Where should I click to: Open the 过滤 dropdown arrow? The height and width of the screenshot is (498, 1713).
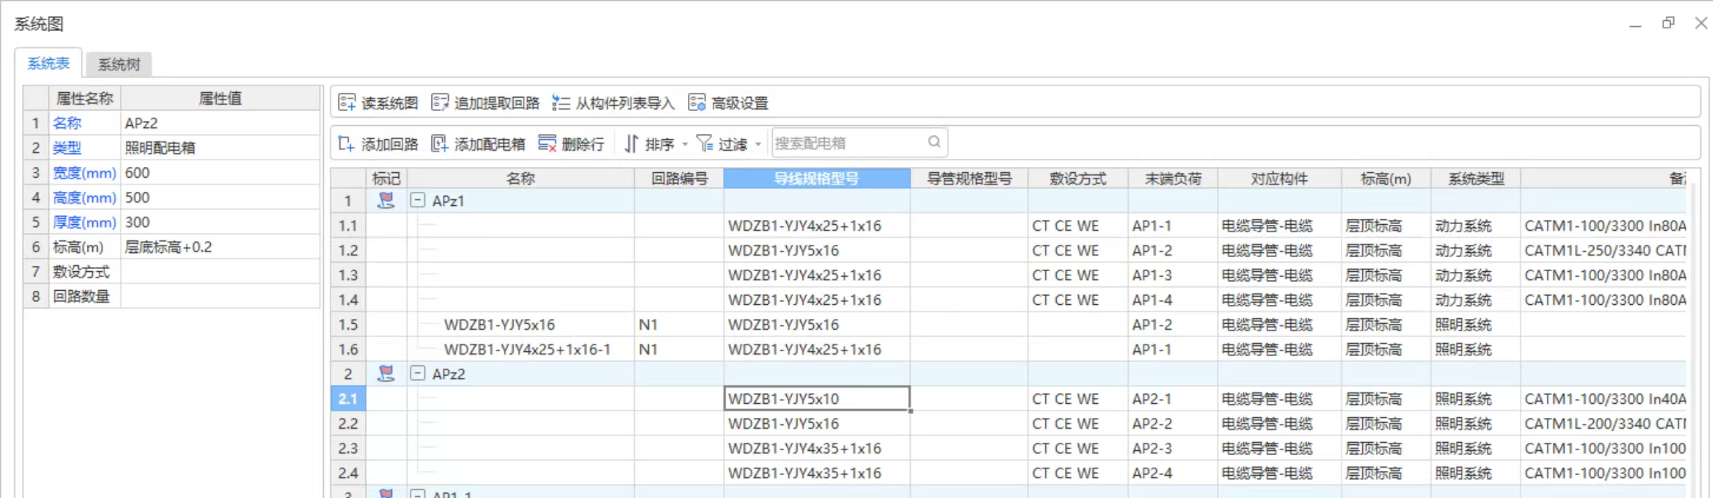(x=758, y=144)
